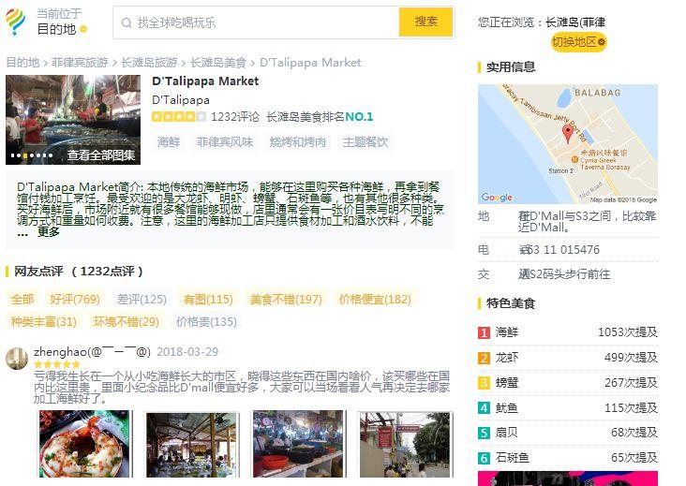Select the 种类丰富(31) review filter
The height and width of the screenshot is (486, 686).
point(44,322)
